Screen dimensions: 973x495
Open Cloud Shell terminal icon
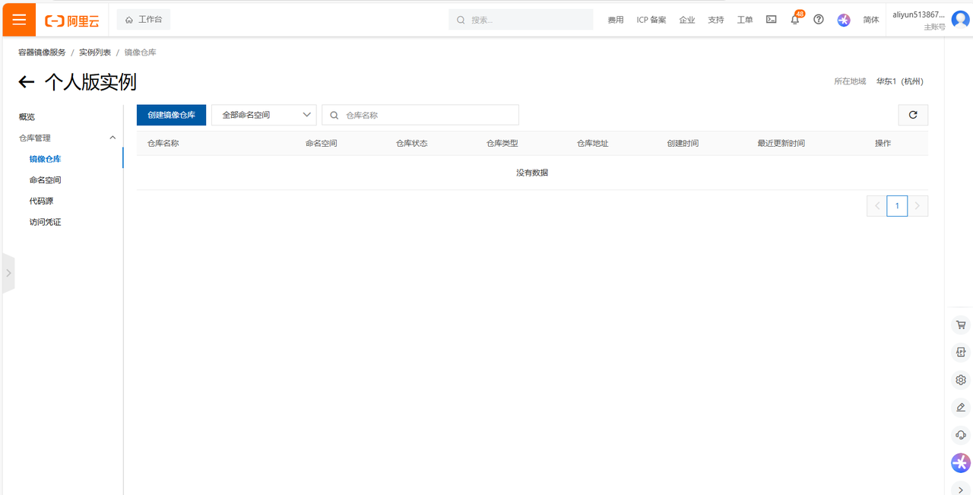tap(771, 20)
